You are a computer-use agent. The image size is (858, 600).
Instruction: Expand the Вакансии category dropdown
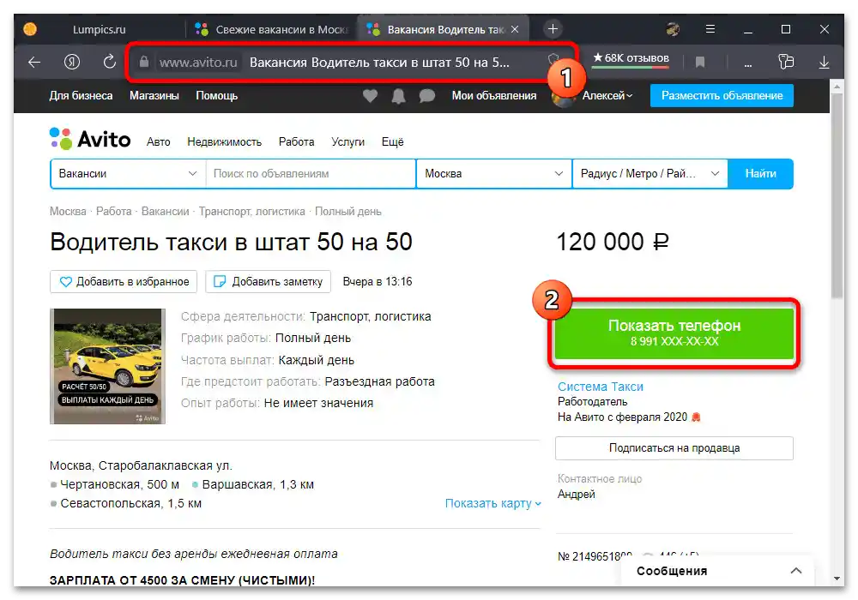[128, 174]
